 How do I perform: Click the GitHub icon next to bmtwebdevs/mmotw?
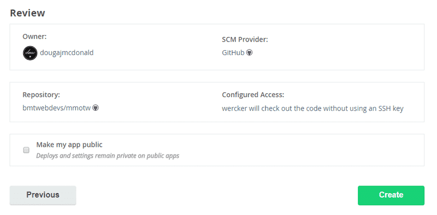[96, 108]
